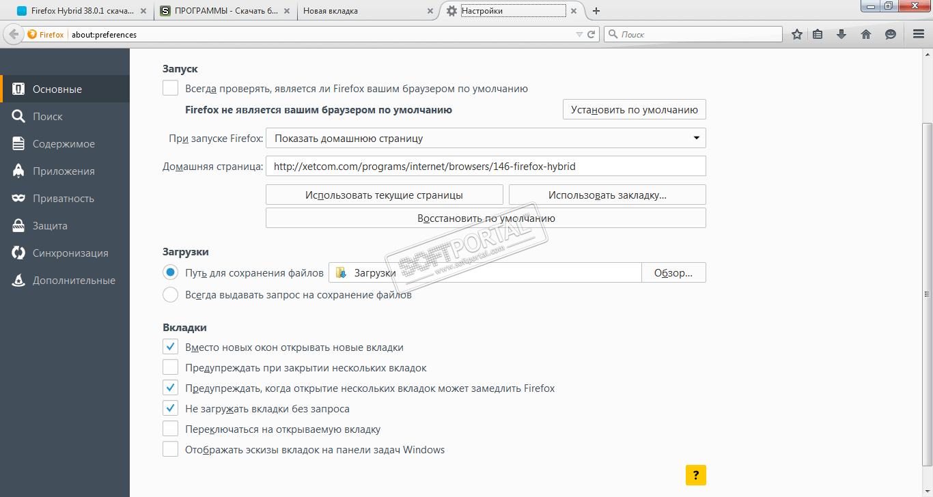The width and height of the screenshot is (933, 497).
Task: Open При запуске Firefox dropdown
Action: point(486,138)
